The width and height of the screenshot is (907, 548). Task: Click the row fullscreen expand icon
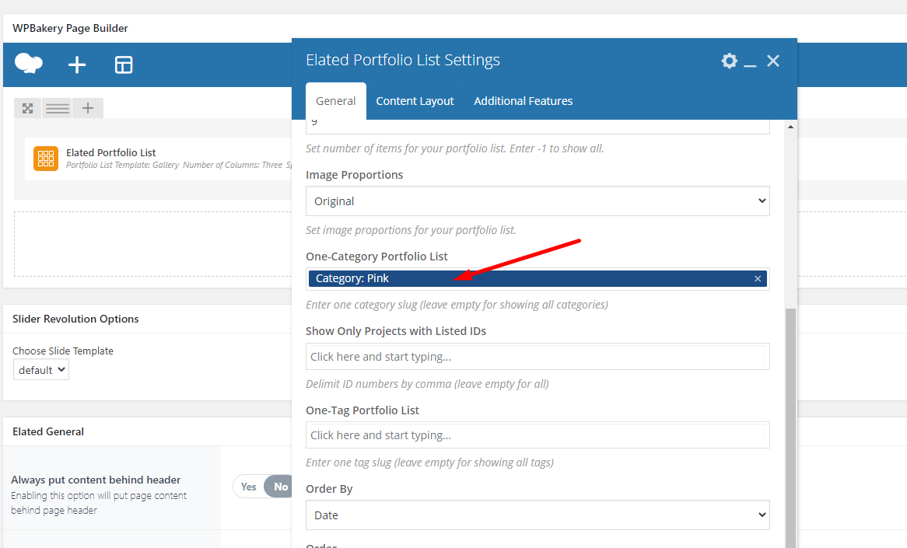pyautogui.click(x=28, y=108)
